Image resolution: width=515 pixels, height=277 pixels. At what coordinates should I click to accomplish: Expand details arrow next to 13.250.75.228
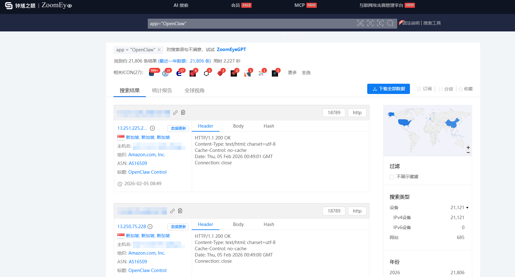tap(150, 227)
